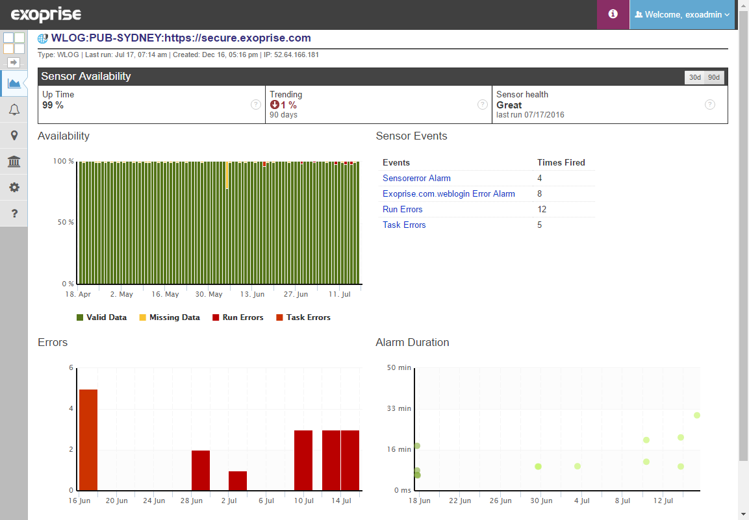Open the map location pin icon
The height and width of the screenshot is (520, 749).
[14, 136]
